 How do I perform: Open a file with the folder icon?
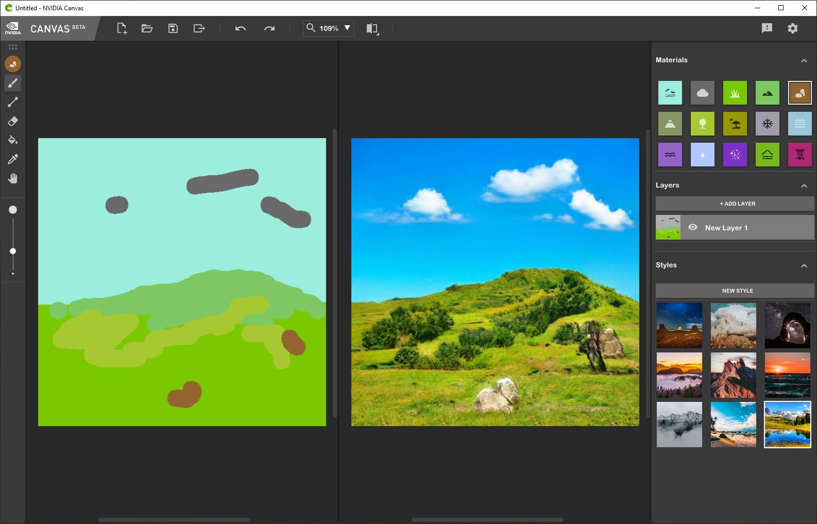pos(147,28)
